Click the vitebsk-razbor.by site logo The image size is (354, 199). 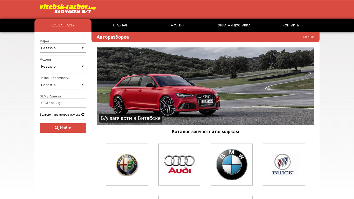(x=68, y=9)
